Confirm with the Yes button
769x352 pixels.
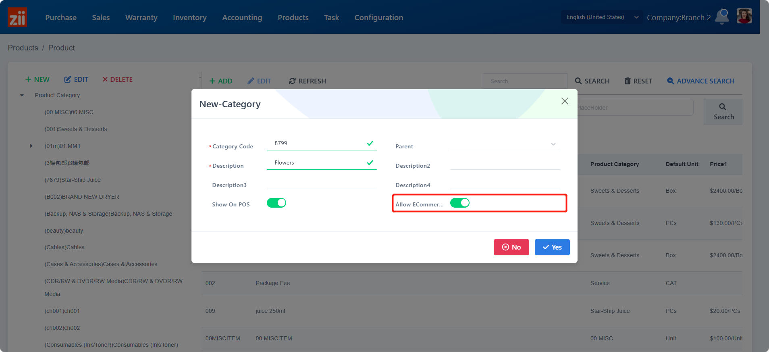coord(552,247)
